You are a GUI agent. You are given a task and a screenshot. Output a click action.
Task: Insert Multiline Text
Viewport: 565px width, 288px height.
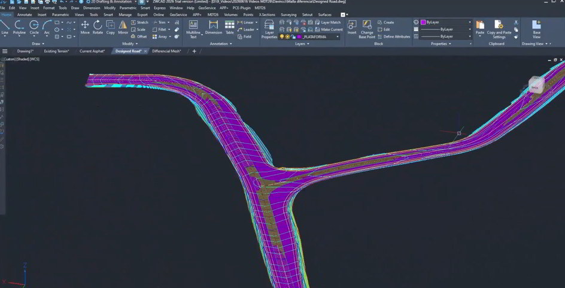193,29
